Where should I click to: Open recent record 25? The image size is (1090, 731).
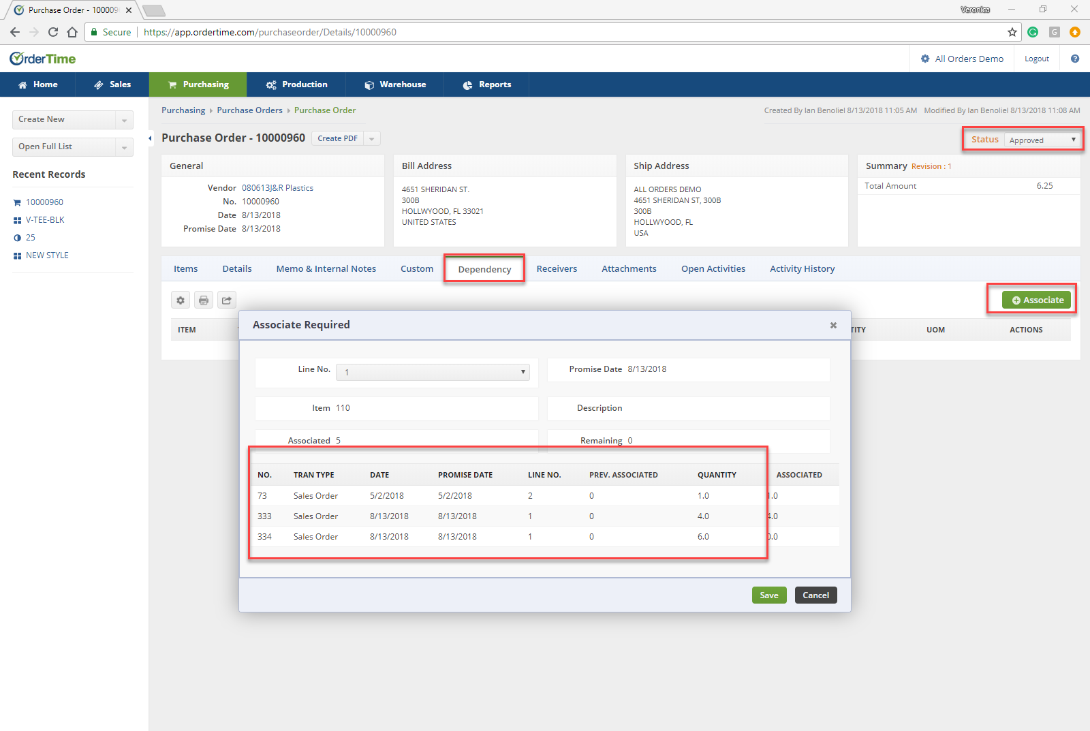pyautogui.click(x=31, y=238)
